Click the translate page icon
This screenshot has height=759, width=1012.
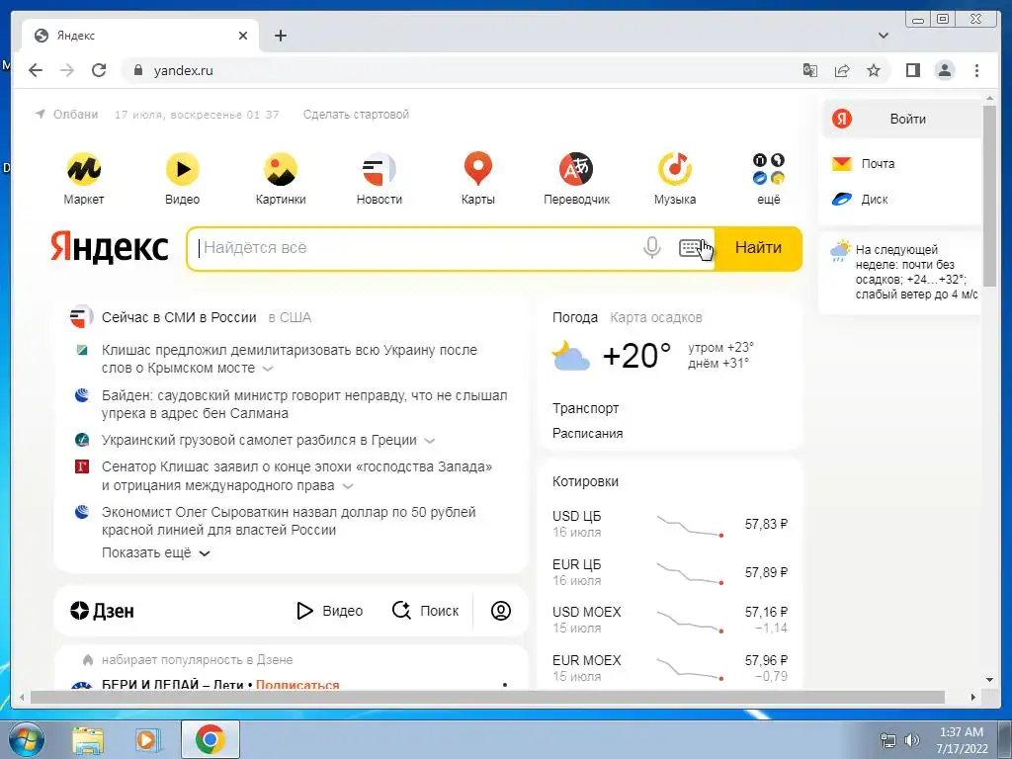[x=810, y=70]
